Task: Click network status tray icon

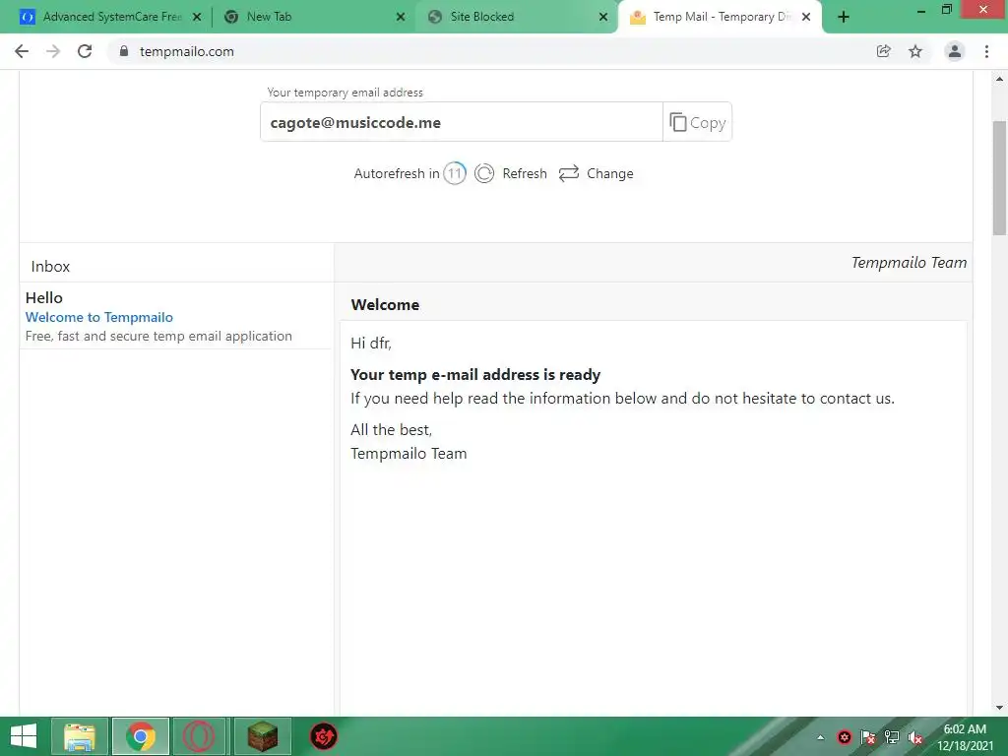Action: coord(892,737)
